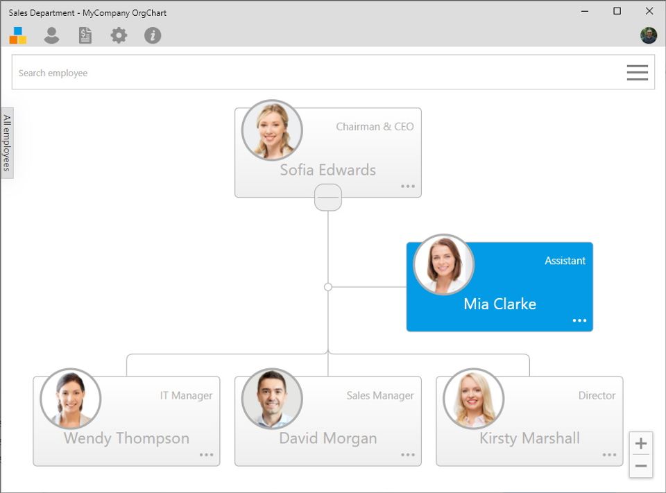Click the assistant connector node circle

[328, 287]
